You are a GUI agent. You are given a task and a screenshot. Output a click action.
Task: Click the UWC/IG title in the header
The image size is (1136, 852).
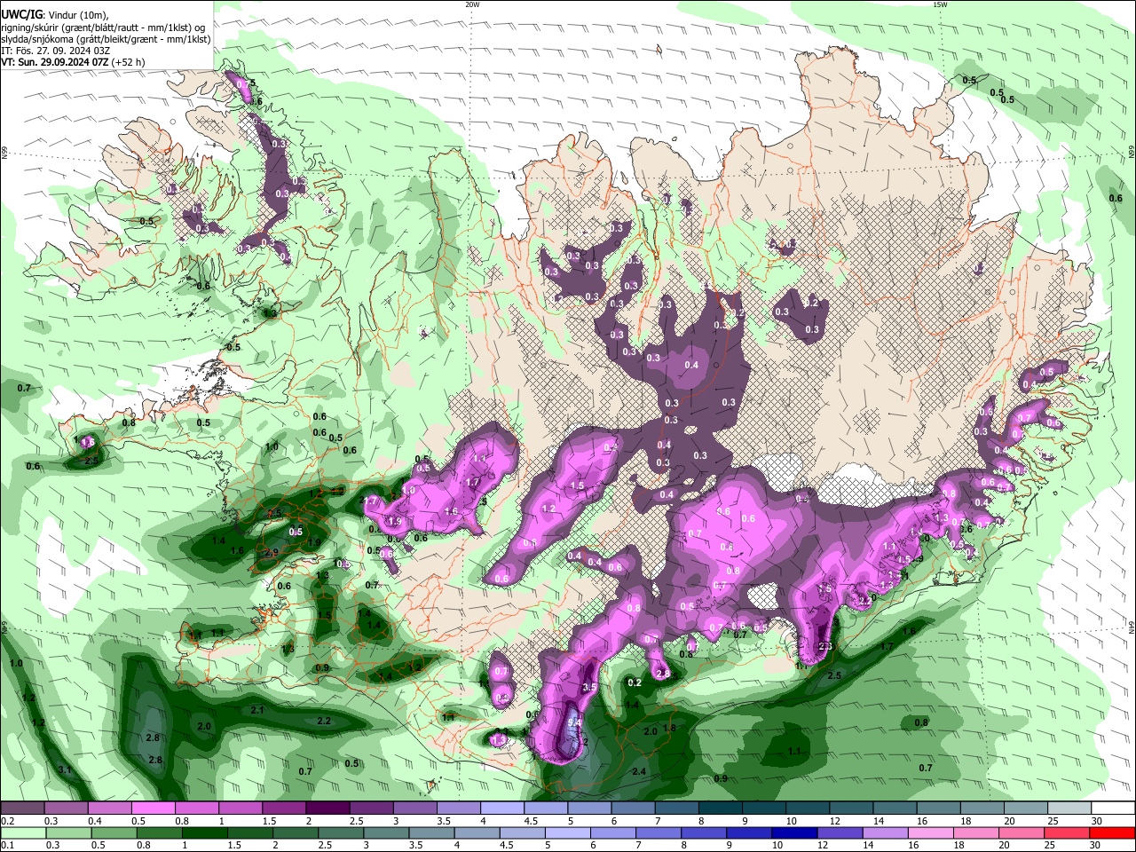point(22,15)
